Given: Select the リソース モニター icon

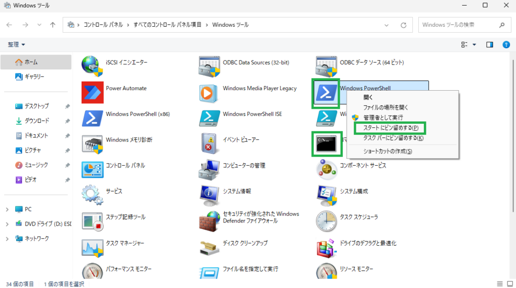Looking at the screenshot, I should (327, 271).
